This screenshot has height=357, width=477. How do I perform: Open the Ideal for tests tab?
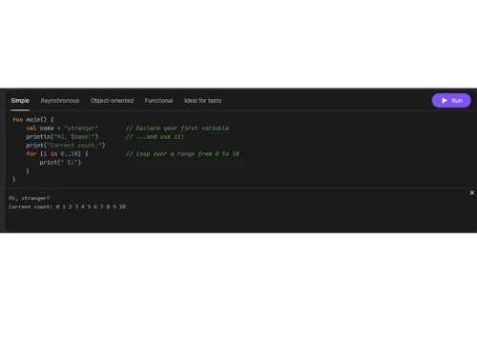[202, 101]
